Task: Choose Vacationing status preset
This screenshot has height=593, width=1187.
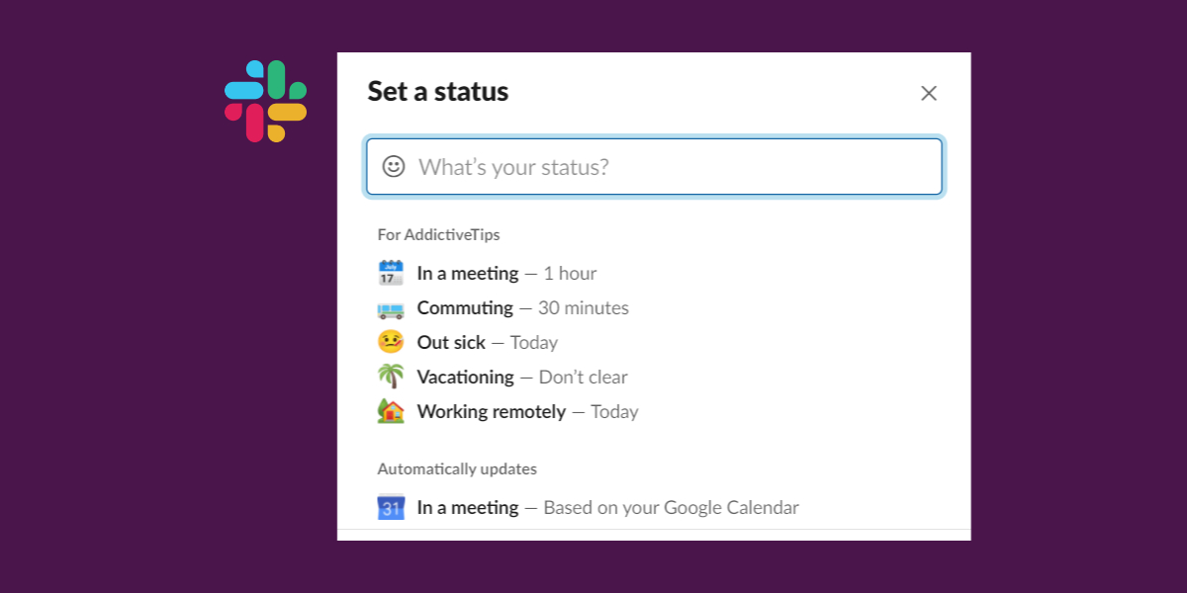Action: (521, 378)
